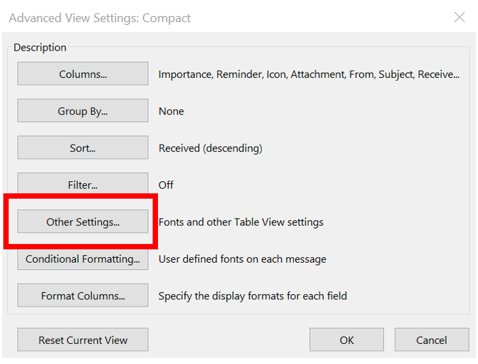Image resolution: width=478 pixels, height=364 pixels.
Task: Click "User defined fonts on each message" text
Action: click(242, 259)
